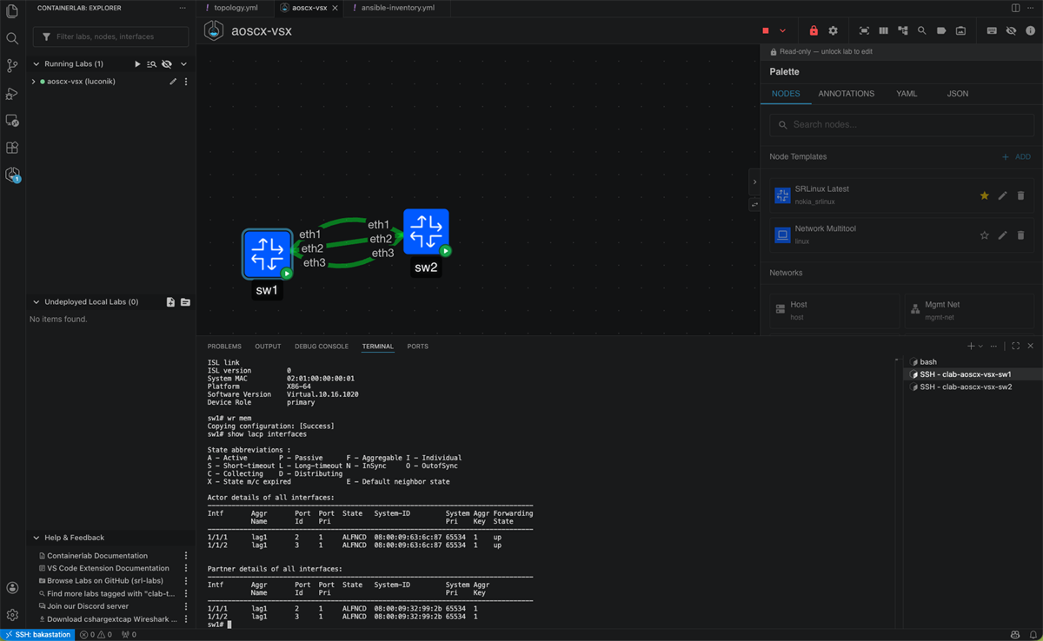The image size is (1043, 641).
Task: Click new lab file icon in Undeployed Labs
Action: 170,302
